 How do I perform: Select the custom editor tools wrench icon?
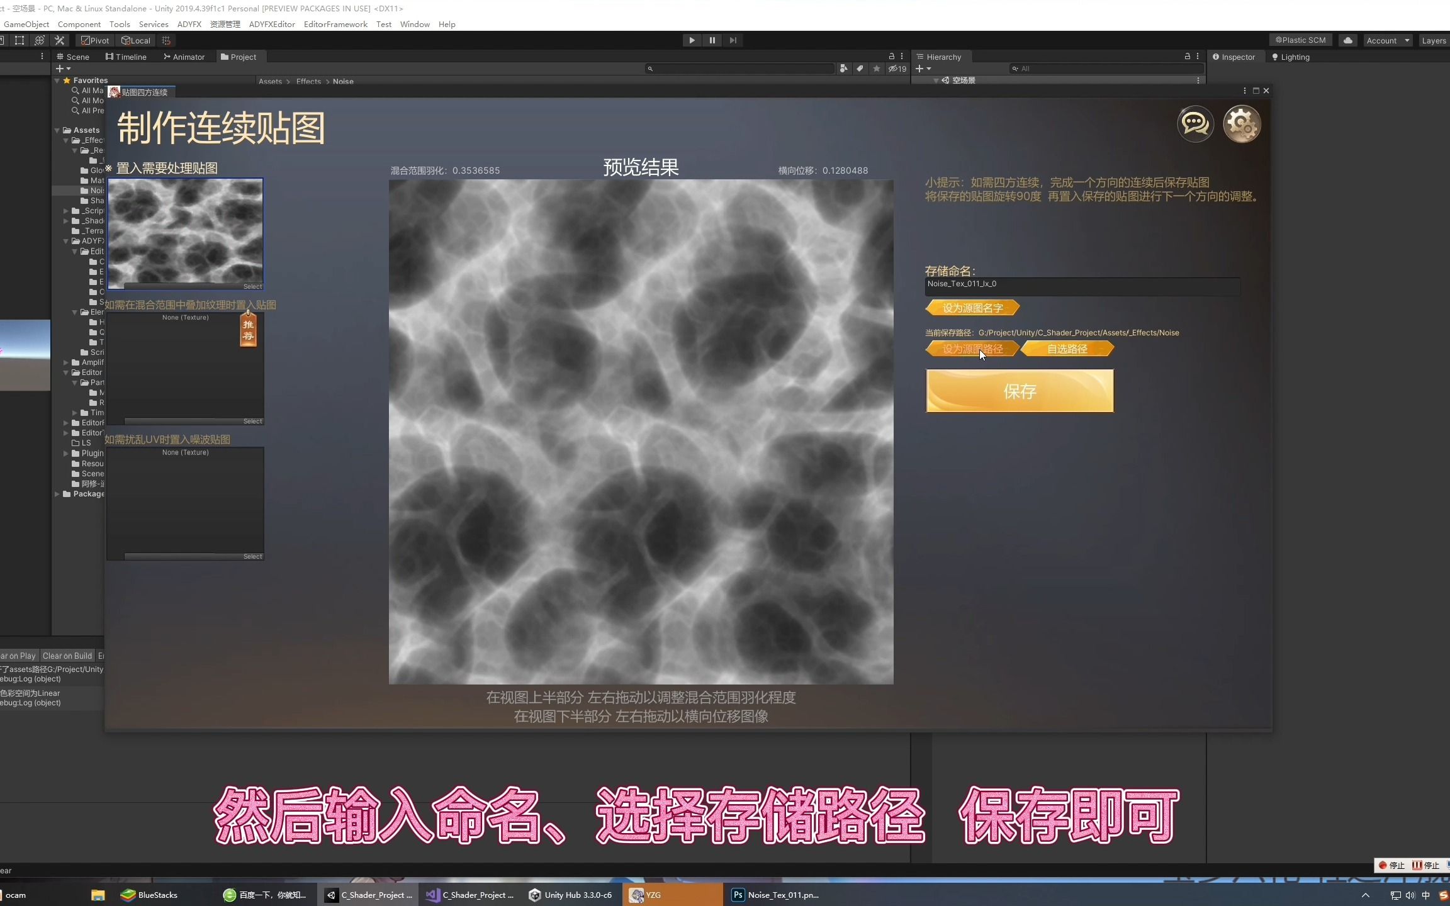pos(59,40)
